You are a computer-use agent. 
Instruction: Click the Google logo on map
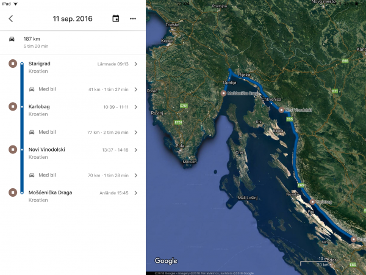click(165, 261)
